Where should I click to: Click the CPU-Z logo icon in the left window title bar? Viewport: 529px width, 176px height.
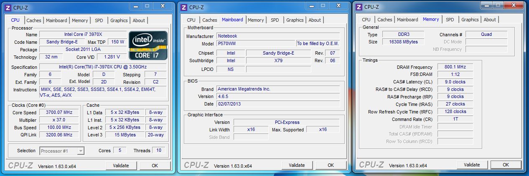8,8
